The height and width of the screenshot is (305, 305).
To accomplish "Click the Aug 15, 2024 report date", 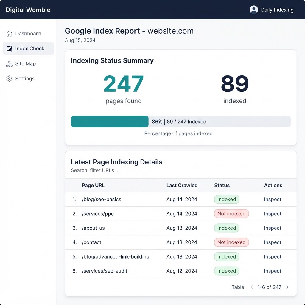I will pos(80,40).
